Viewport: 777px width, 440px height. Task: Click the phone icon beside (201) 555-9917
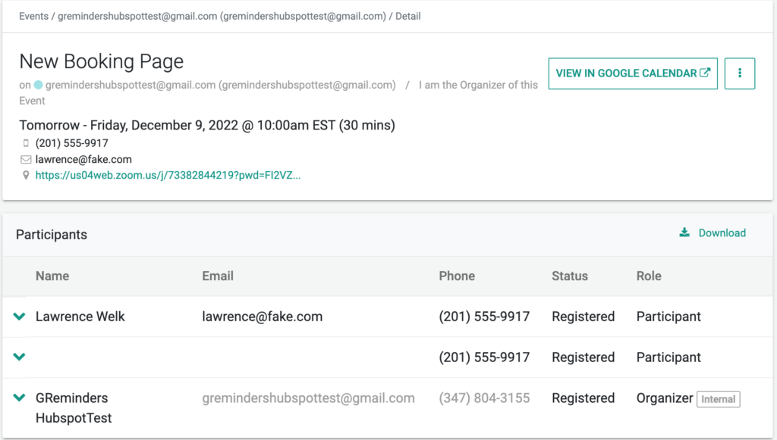[26, 143]
